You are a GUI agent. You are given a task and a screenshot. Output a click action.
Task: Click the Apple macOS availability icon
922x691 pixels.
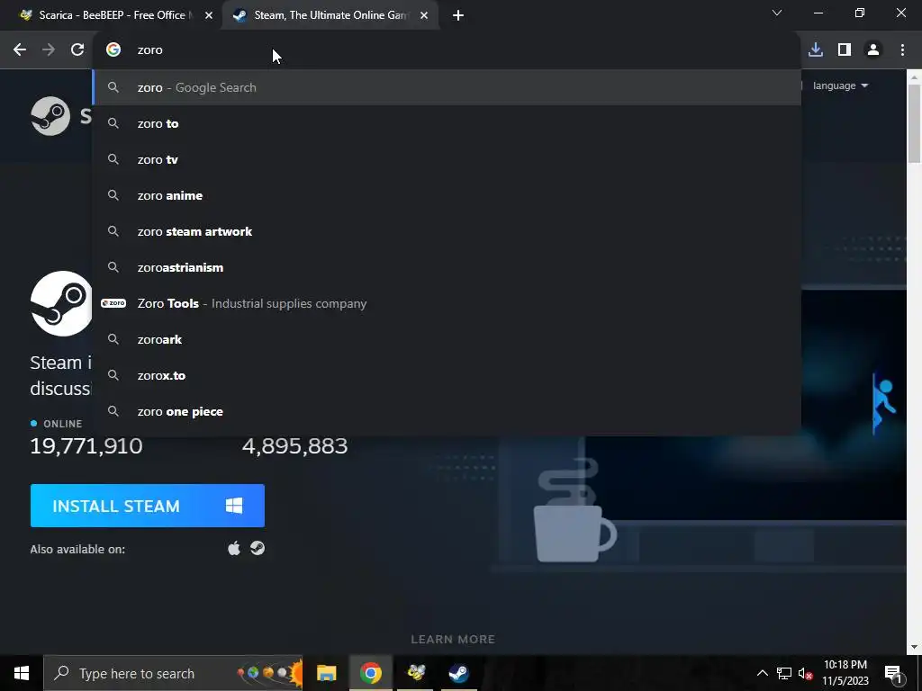click(234, 548)
